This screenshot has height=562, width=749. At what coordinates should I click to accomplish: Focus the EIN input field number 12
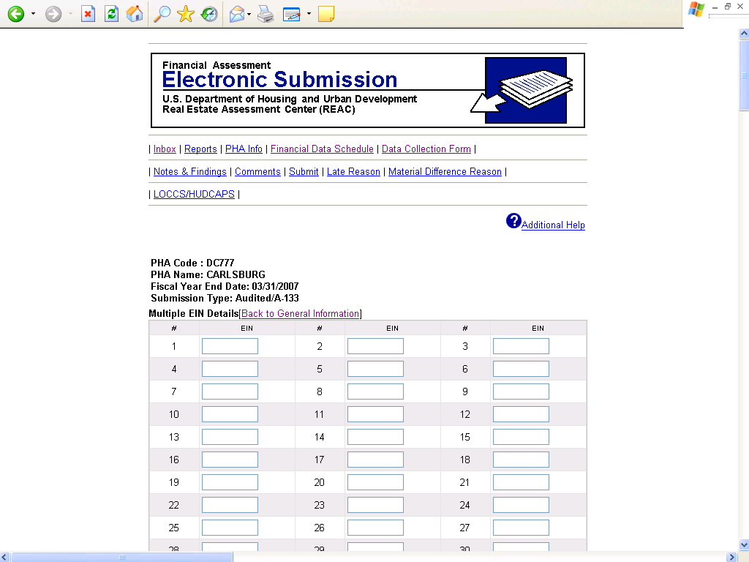(521, 414)
